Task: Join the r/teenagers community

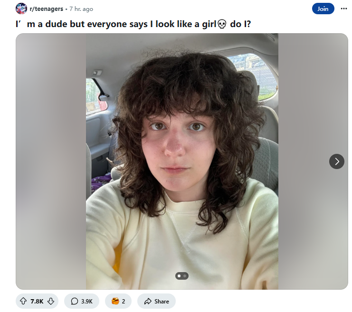Action: tap(323, 9)
